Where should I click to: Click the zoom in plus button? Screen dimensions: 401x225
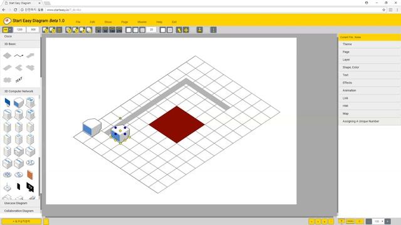pyautogui.click(x=388, y=221)
